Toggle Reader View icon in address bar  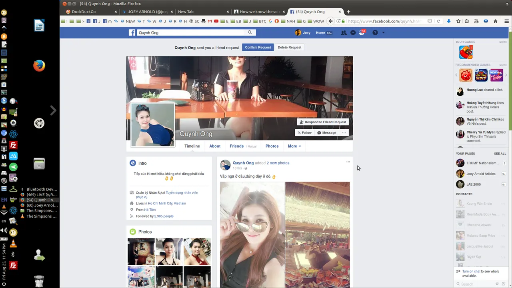[430, 21]
